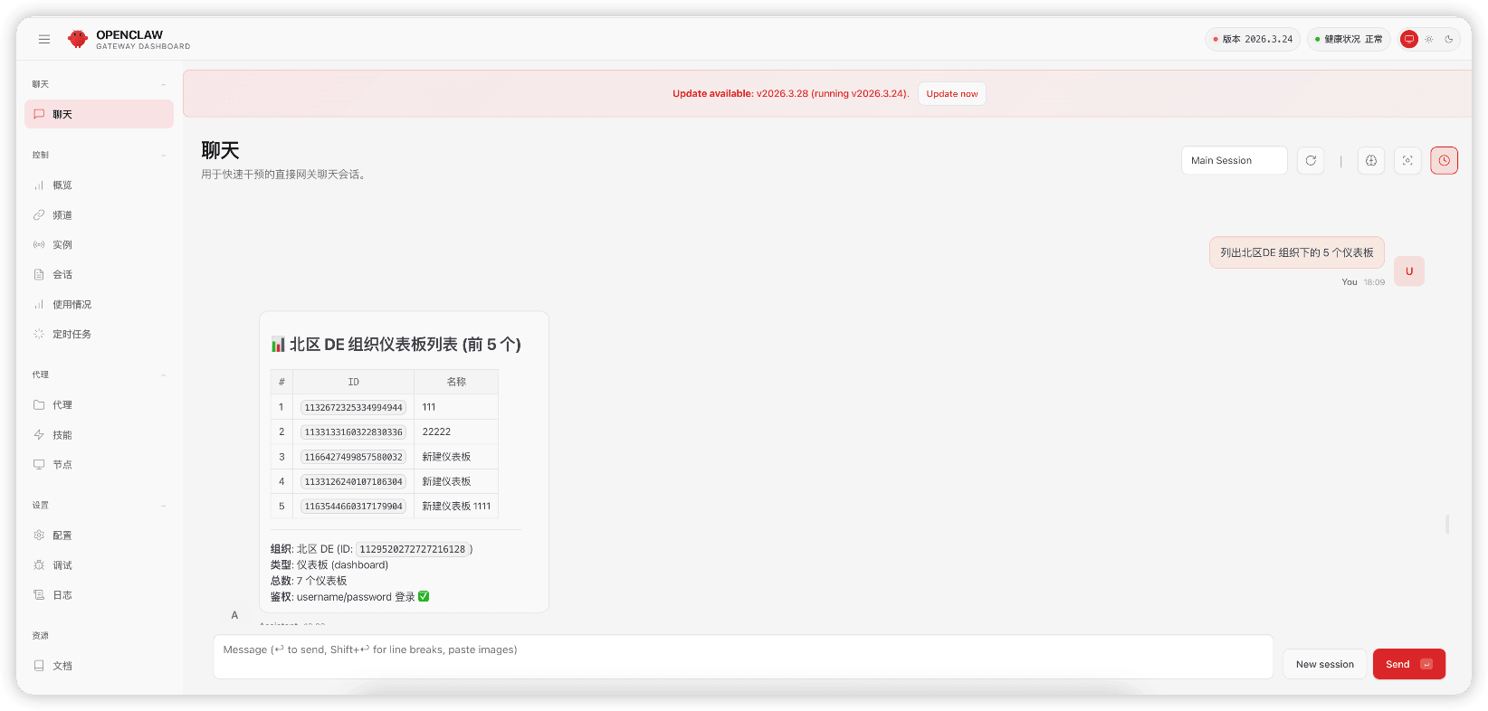This screenshot has width=1488, height=711.
Task: Open 配置 config in sidebar
Action: tap(100, 536)
